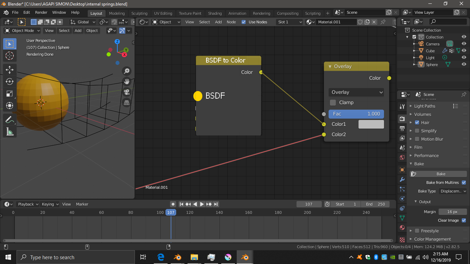Activate the Scale tool
Viewport: 470px width, 264px height.
pos(10,94)
